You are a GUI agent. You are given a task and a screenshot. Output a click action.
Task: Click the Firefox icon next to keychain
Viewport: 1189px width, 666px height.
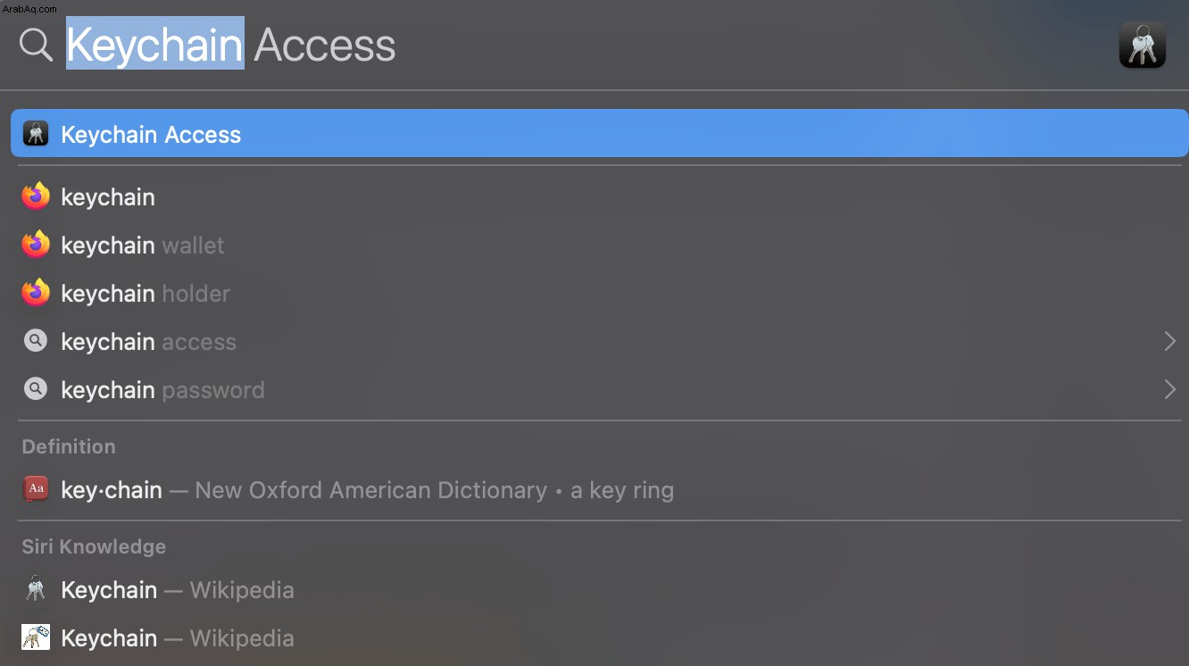tap(36, 196)
